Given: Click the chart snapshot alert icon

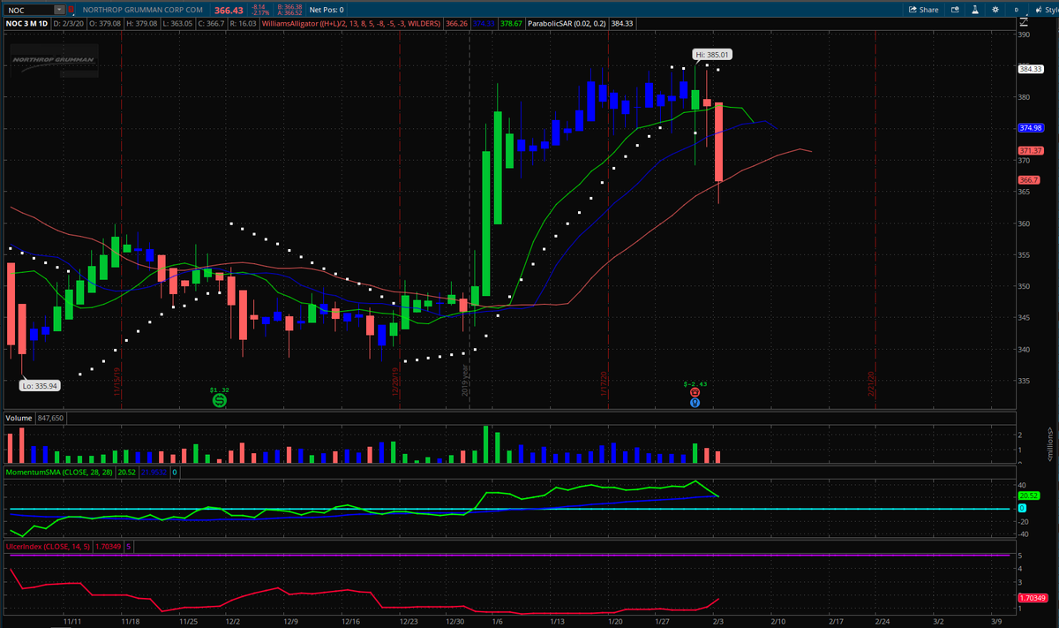Looking at the screenshot, I should pos(954,9).
